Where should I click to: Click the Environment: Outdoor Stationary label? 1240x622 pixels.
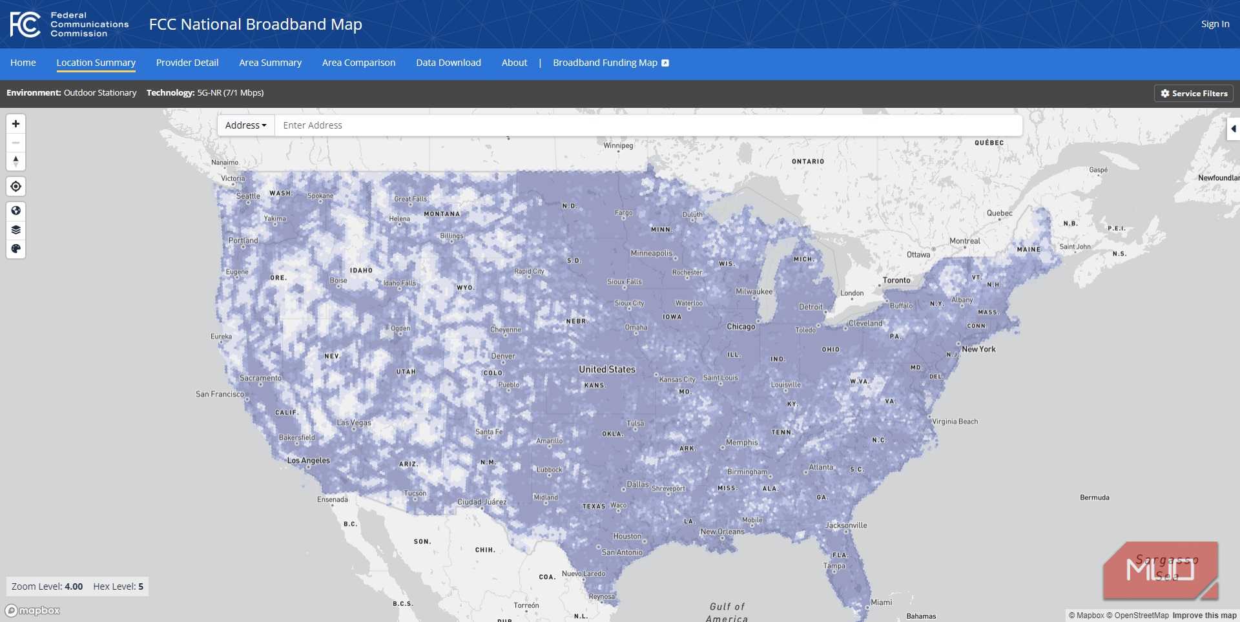(x=72, y=93)
